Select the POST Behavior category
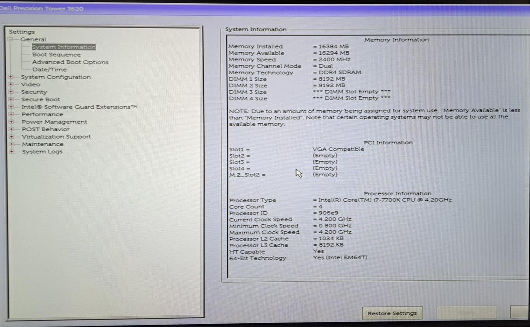This screenshot has width=530, height=327. [46, 129]
